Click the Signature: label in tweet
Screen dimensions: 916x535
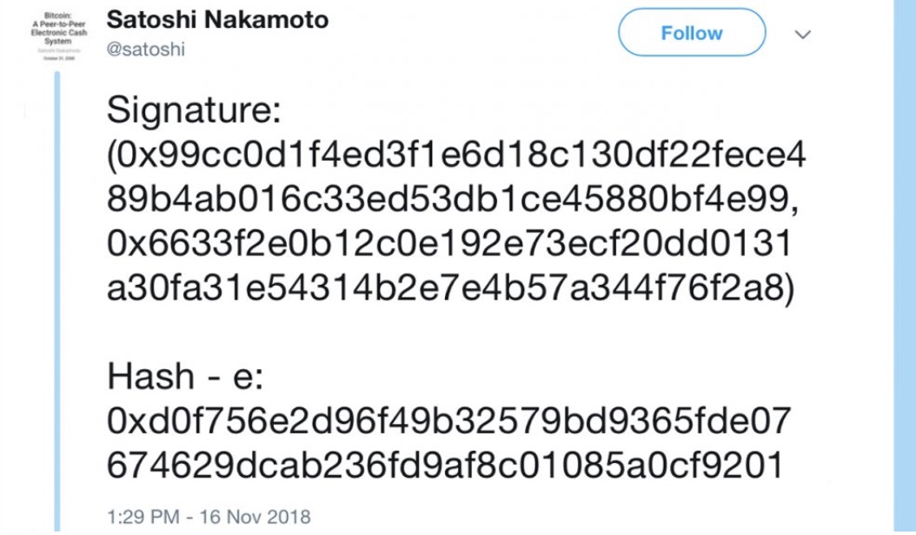[194, 109]
